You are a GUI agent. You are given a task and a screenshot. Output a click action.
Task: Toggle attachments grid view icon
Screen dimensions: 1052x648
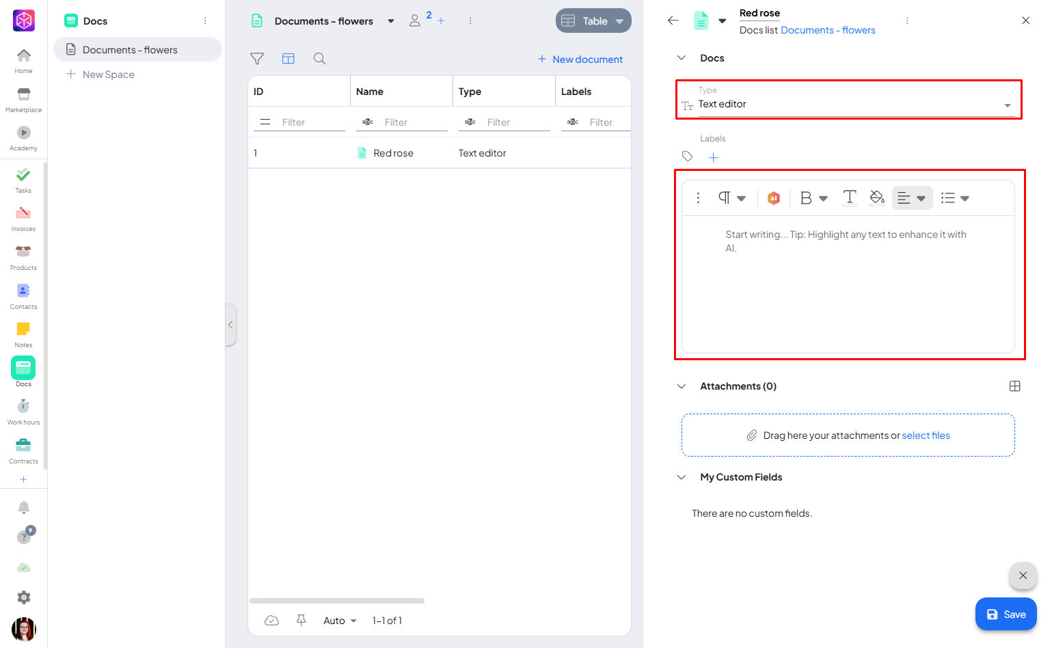click(1014, 386)
